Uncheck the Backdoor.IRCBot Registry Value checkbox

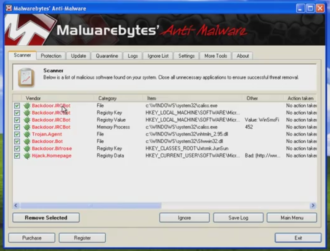[17, 120]
